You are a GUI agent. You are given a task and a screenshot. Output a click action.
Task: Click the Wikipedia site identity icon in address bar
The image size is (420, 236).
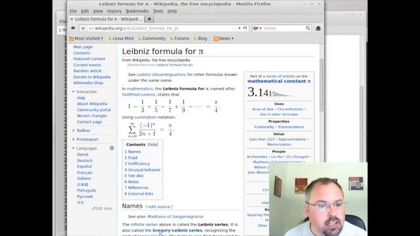point(83,28)
